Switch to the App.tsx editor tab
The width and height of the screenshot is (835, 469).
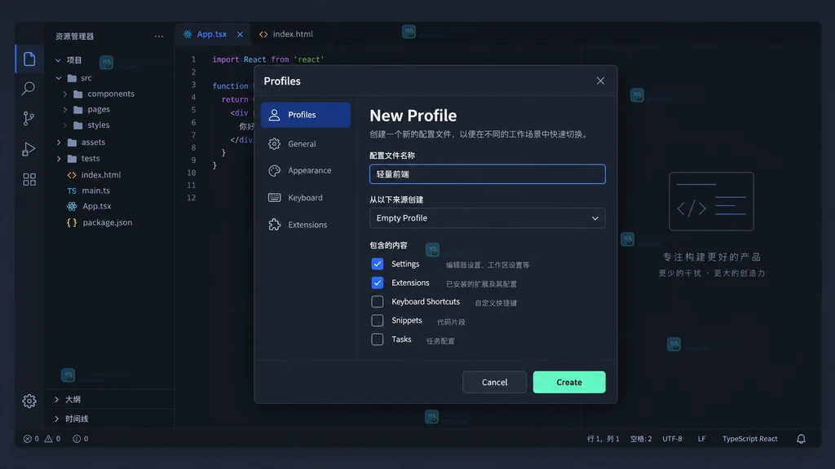213,34
